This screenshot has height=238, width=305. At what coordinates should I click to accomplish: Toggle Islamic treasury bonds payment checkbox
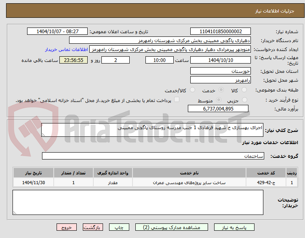(x=177, y=100)
